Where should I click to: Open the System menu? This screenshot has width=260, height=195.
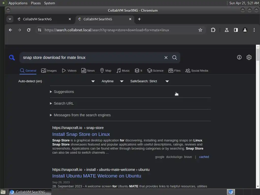50,3
